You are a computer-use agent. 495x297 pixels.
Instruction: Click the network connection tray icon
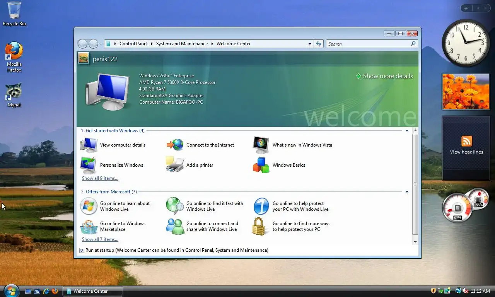click(458, 291)
